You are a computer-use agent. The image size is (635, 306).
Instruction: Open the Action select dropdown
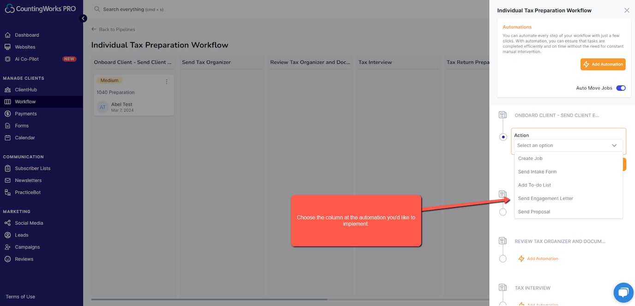tap(568, 145)
